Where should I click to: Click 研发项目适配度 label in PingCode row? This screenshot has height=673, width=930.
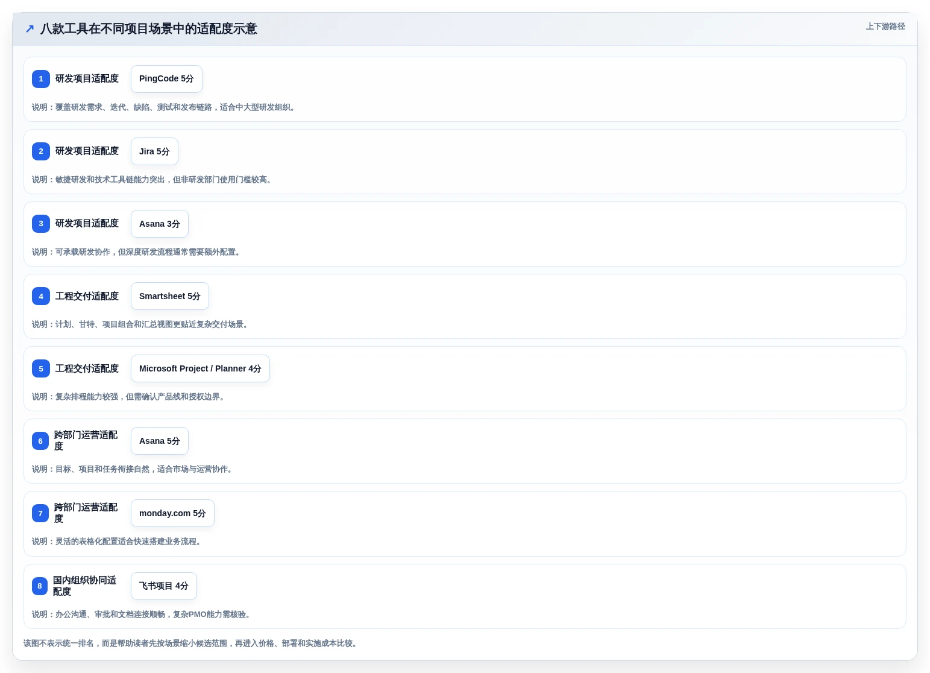pyautogui.click(x=87, y=79)
